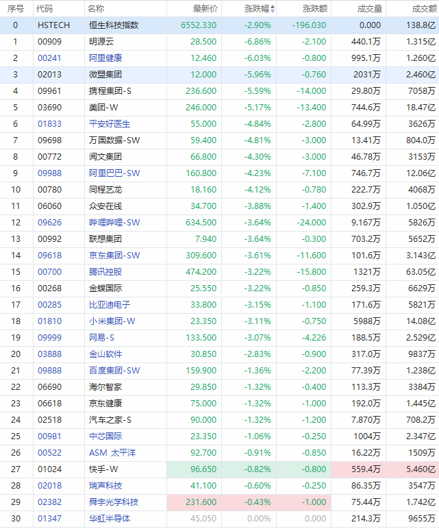Click the 代码 column header

click(45, 9)
